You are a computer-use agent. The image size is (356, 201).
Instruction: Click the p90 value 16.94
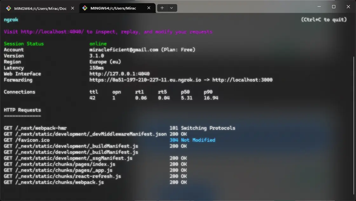(211, 98)
